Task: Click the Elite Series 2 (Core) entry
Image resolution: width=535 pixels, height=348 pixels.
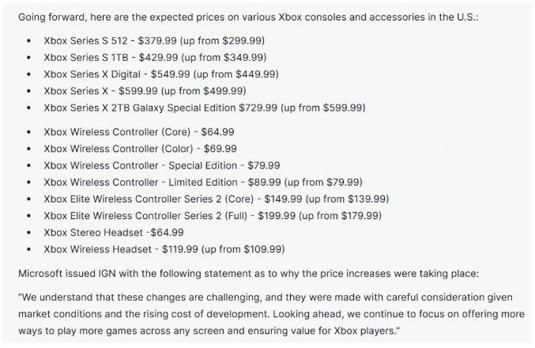Action: [x=217, y=199]
